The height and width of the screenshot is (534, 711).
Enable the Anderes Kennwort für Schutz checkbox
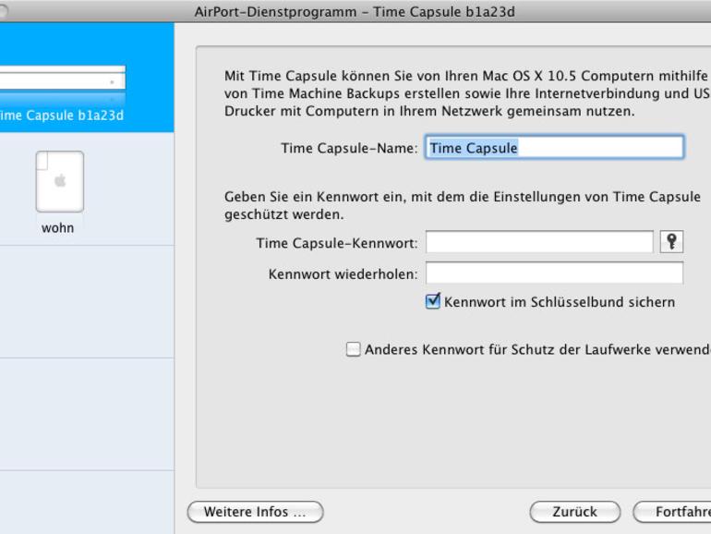[354, 349]
